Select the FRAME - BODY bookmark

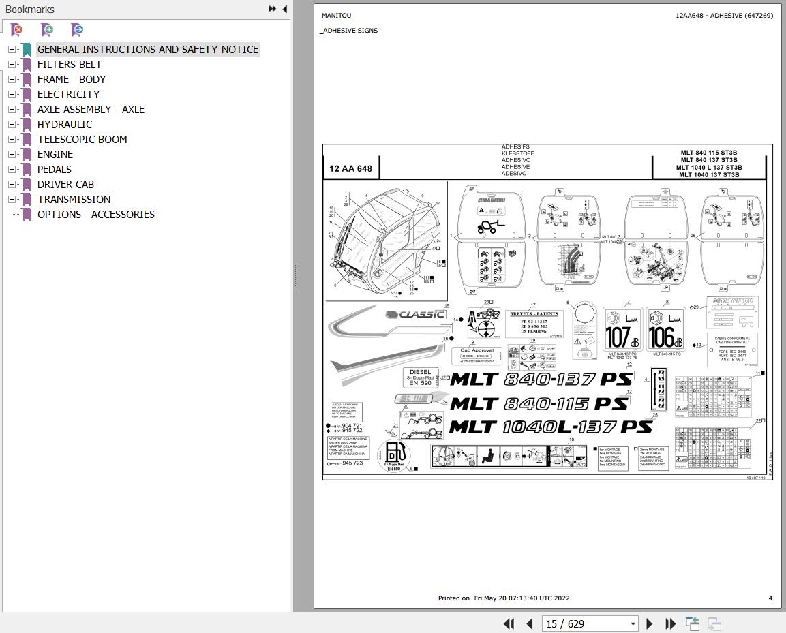[x=72, y=80]
